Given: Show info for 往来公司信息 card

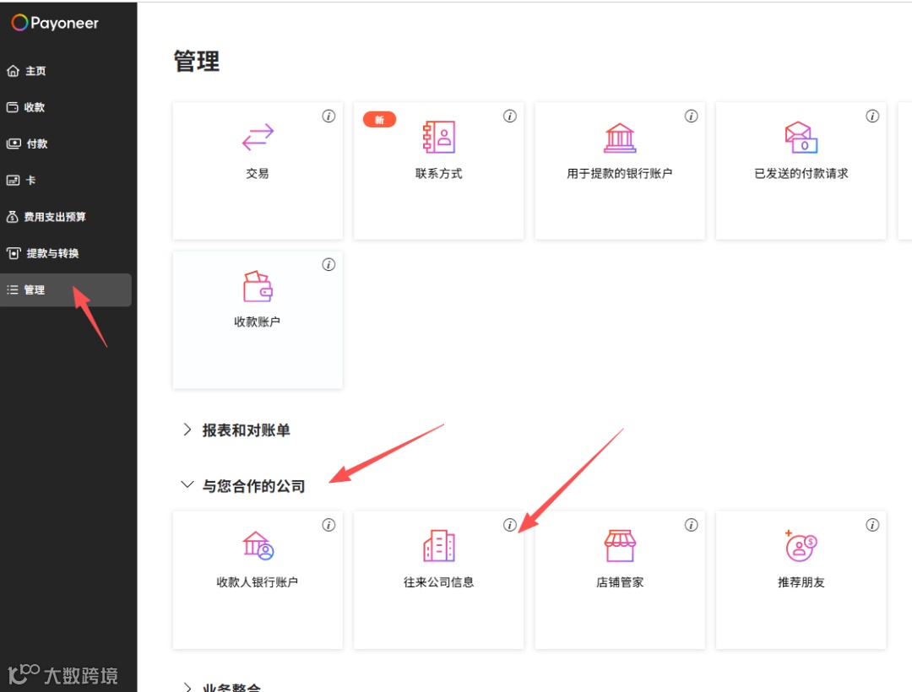Looking at the screenshot, I should [x=510, y=525].
